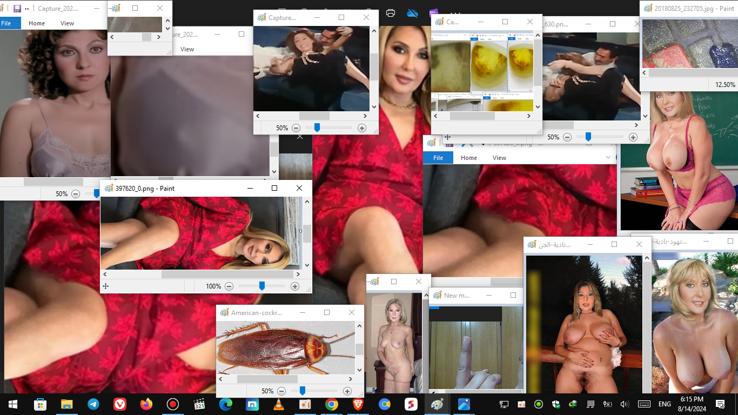
Task: Open Microsoft Store from the taskbar
Action: (x=41, y=404)
